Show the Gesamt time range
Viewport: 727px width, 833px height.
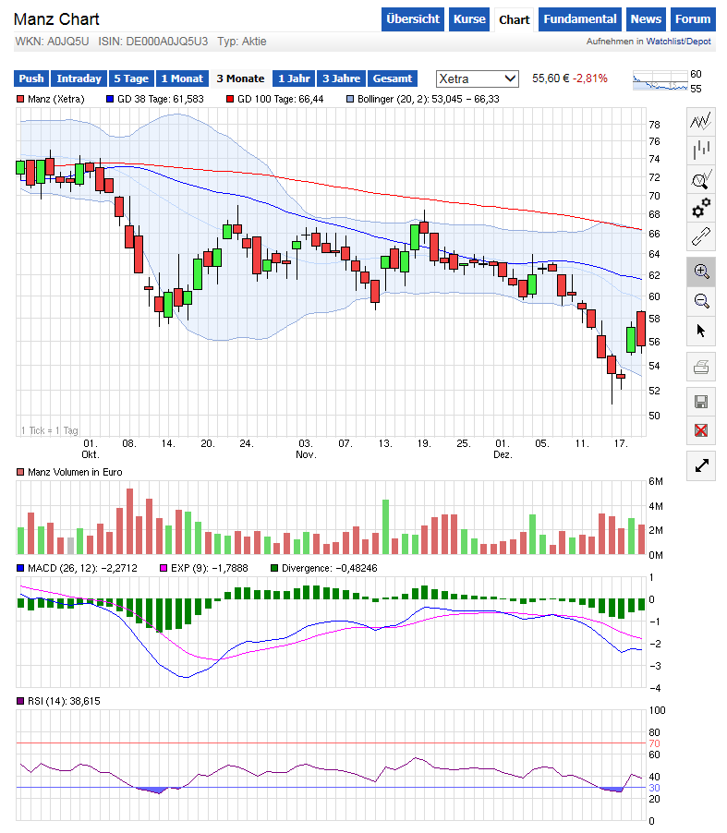point(393,78)
